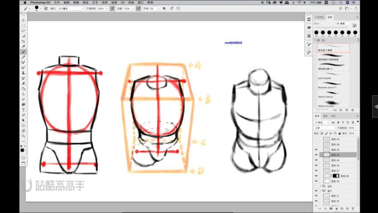The image size is (378, 213).
Task: Select the Lasso tool
Action: coord(24,31)
